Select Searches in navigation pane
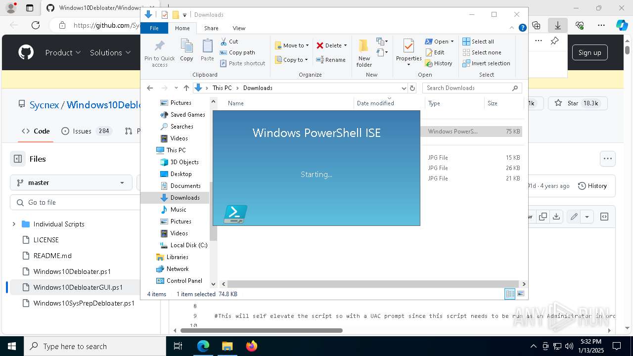 [181, 127]
